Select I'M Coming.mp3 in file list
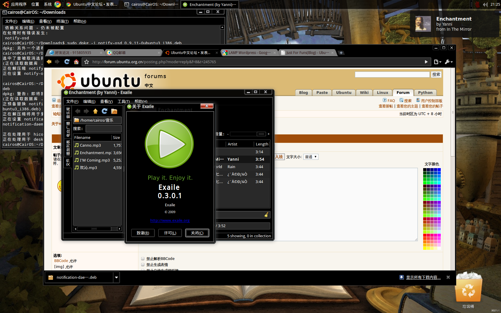Image resolution: width=501 pixels, height=313 pixels. tap(98, 160)
